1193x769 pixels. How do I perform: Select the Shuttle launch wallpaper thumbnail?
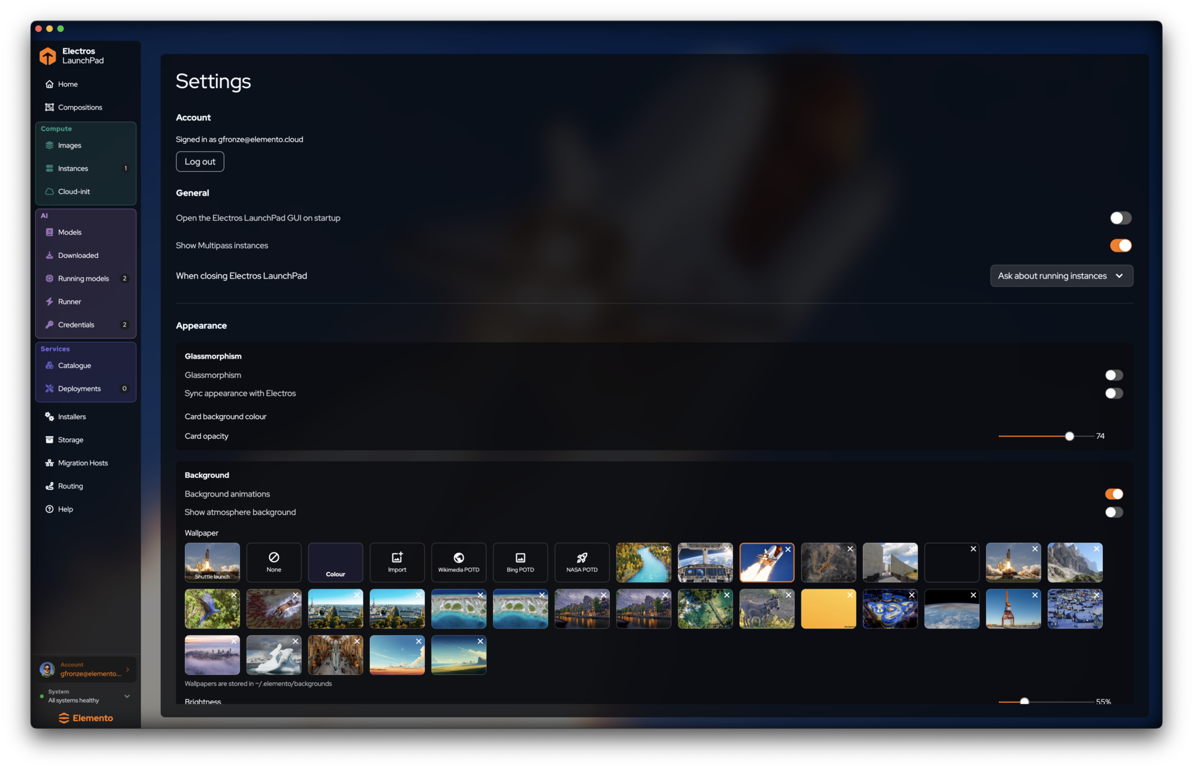click(x=212, y=562)
